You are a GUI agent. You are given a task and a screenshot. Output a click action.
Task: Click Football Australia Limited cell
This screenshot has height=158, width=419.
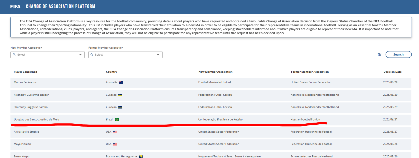[215, 82]
